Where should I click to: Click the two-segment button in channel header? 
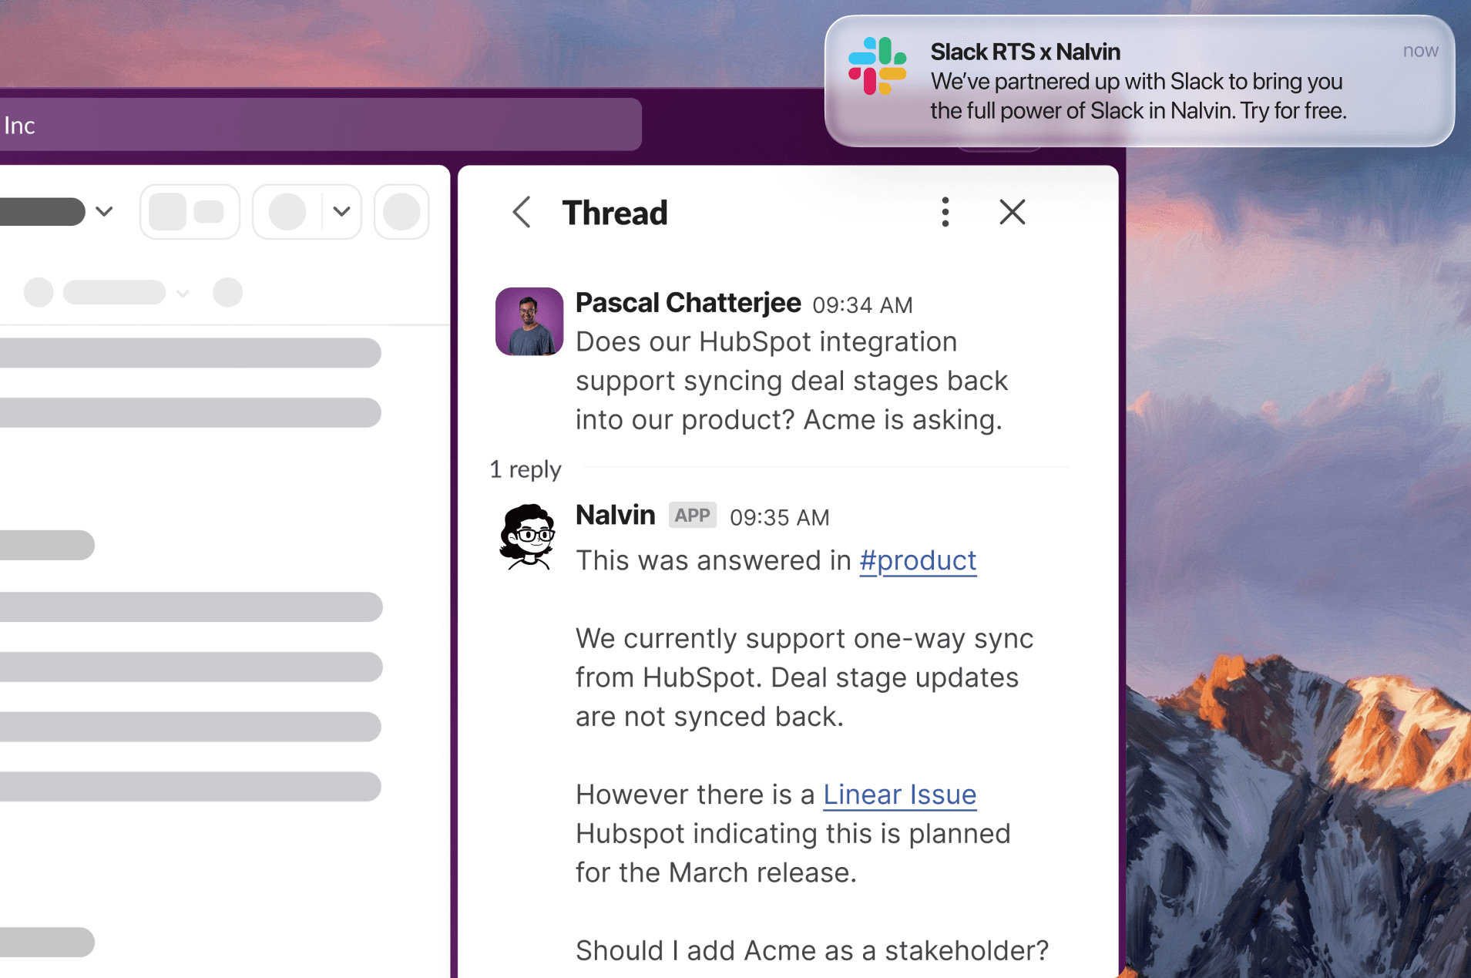[x=190, y=211]
